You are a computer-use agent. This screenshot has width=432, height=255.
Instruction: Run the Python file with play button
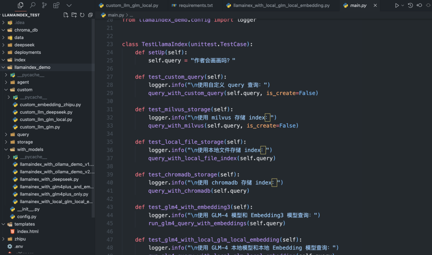397,6
